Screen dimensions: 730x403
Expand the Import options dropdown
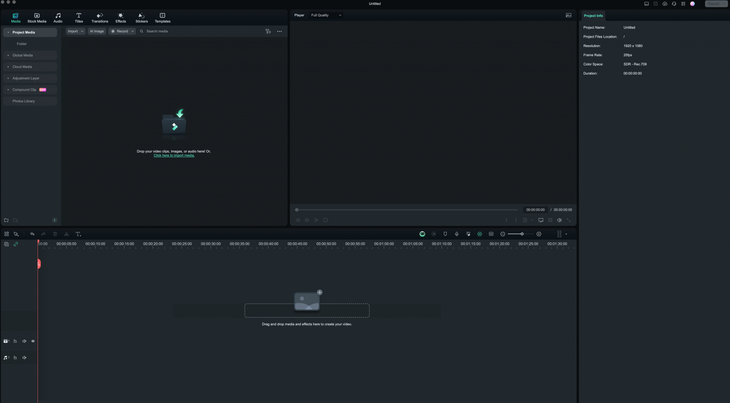tap(82, 31)
